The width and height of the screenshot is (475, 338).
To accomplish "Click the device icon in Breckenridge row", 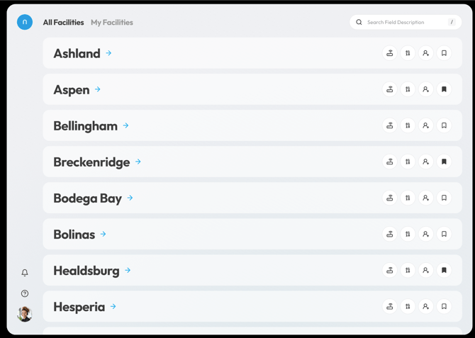I will 390,162.
